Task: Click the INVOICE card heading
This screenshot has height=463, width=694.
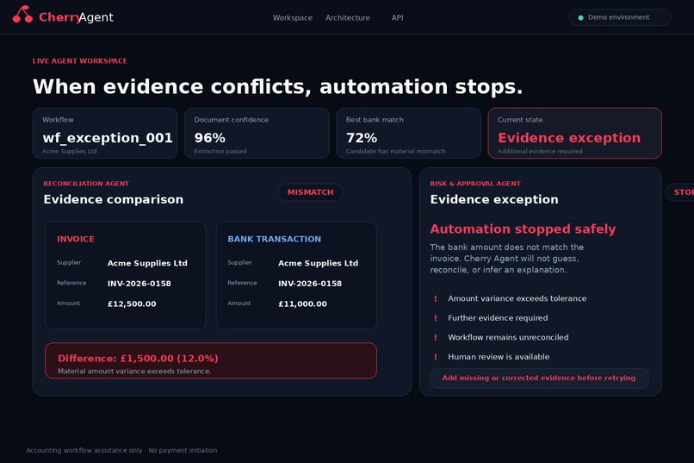Action: click(x=76, y=239)
